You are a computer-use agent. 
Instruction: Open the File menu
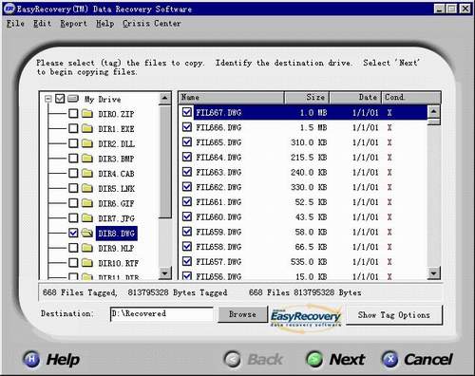[15, 24]
